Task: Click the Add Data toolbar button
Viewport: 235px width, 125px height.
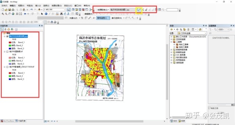Action: [x=39, y=9]
